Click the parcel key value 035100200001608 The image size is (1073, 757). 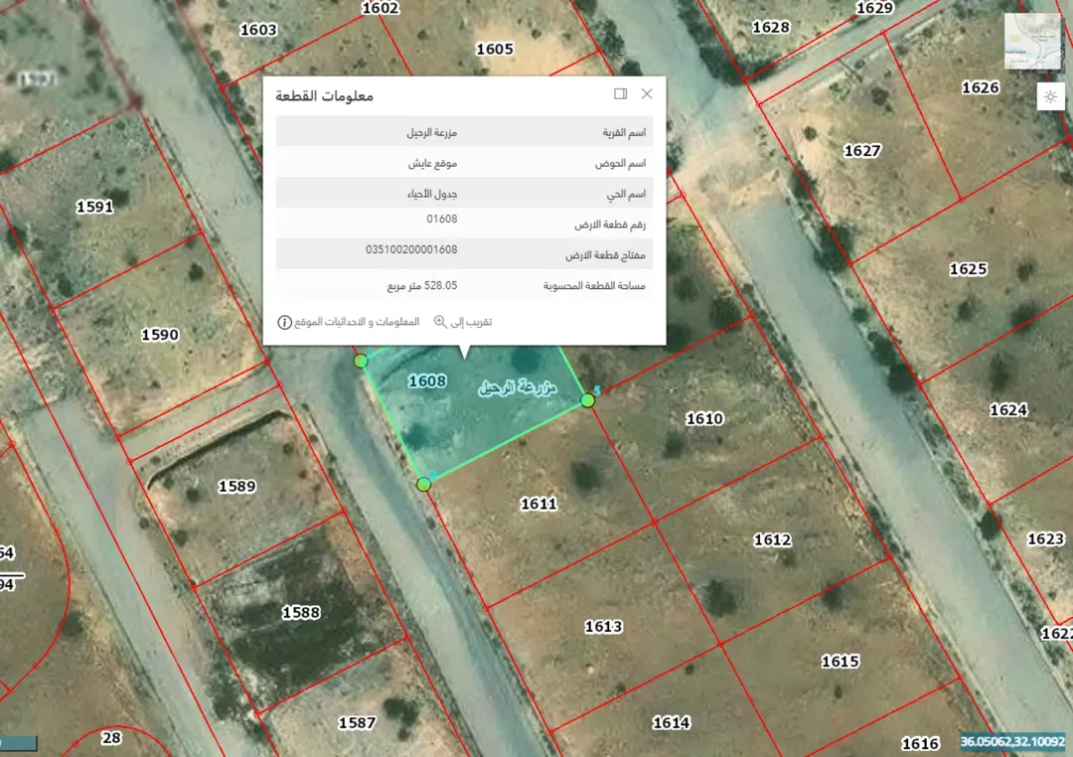pos(411,249)
